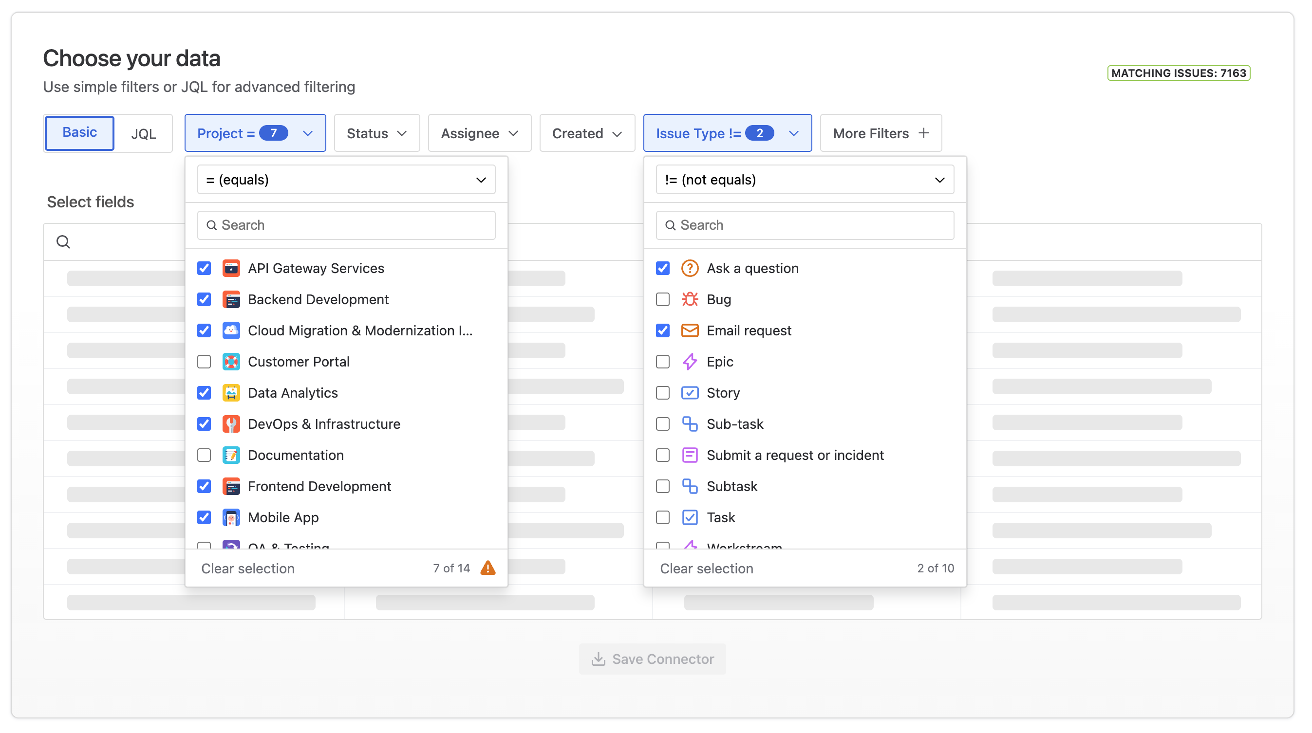Click the Cloud Migration project cloud icon
Image resolution: width=1312 pixels, height=733 pixels.
(231, 330)
